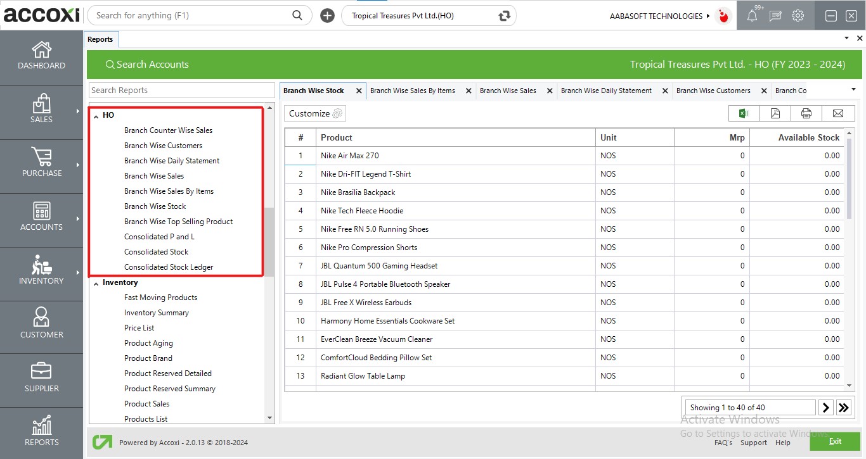Click the Customize button
The height and width of the screenshot is (459, 866).
tap(315, 113)
